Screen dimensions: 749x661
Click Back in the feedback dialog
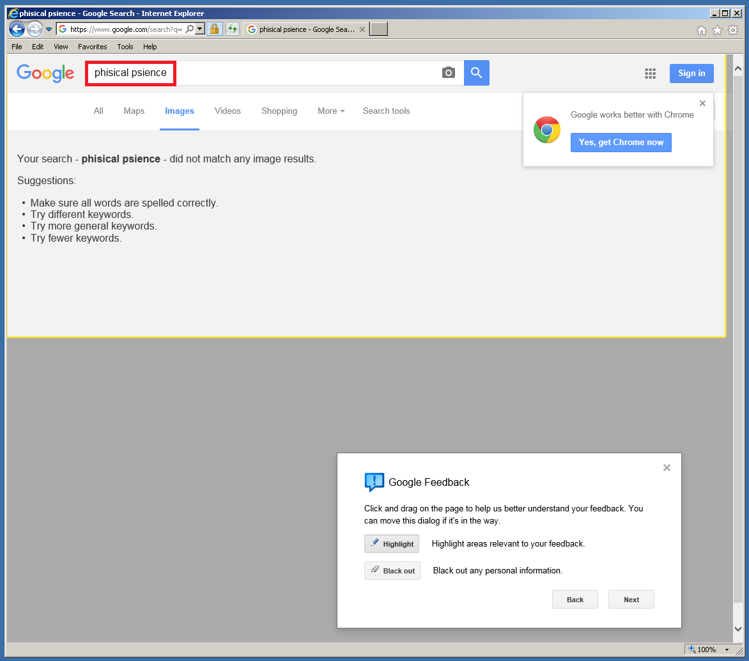point(575,600)
